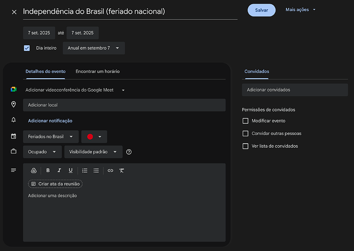The image size is (354, 251).
Task: Click the location pin icon
Action: point(13,104)
